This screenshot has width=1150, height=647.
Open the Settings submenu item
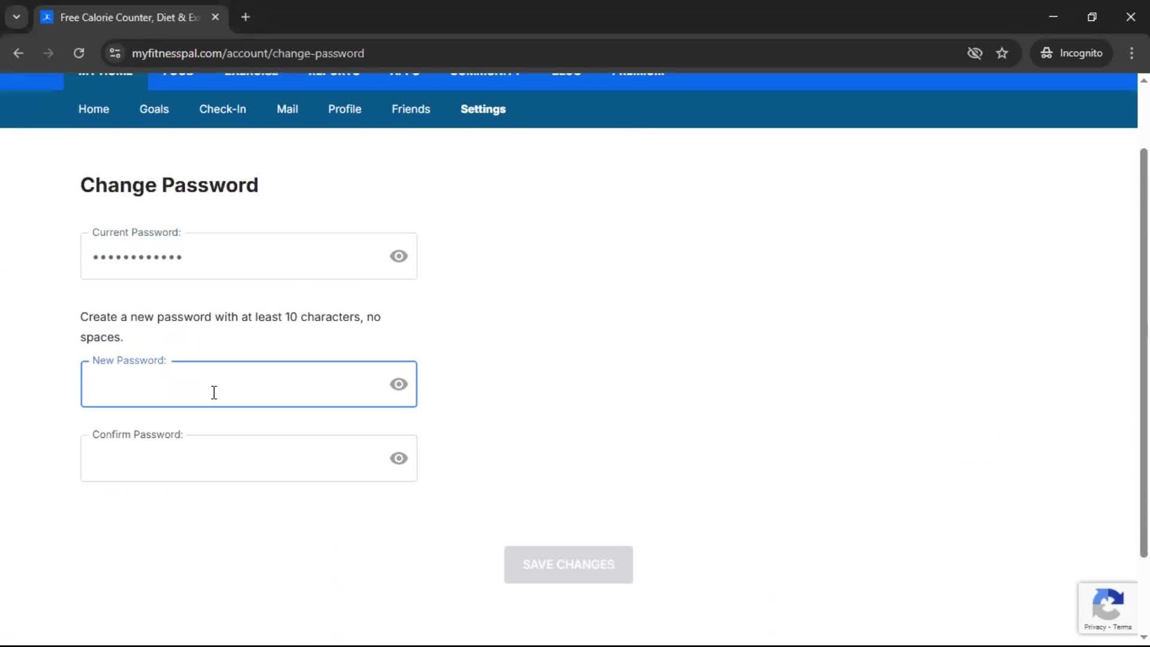(483, 109)
